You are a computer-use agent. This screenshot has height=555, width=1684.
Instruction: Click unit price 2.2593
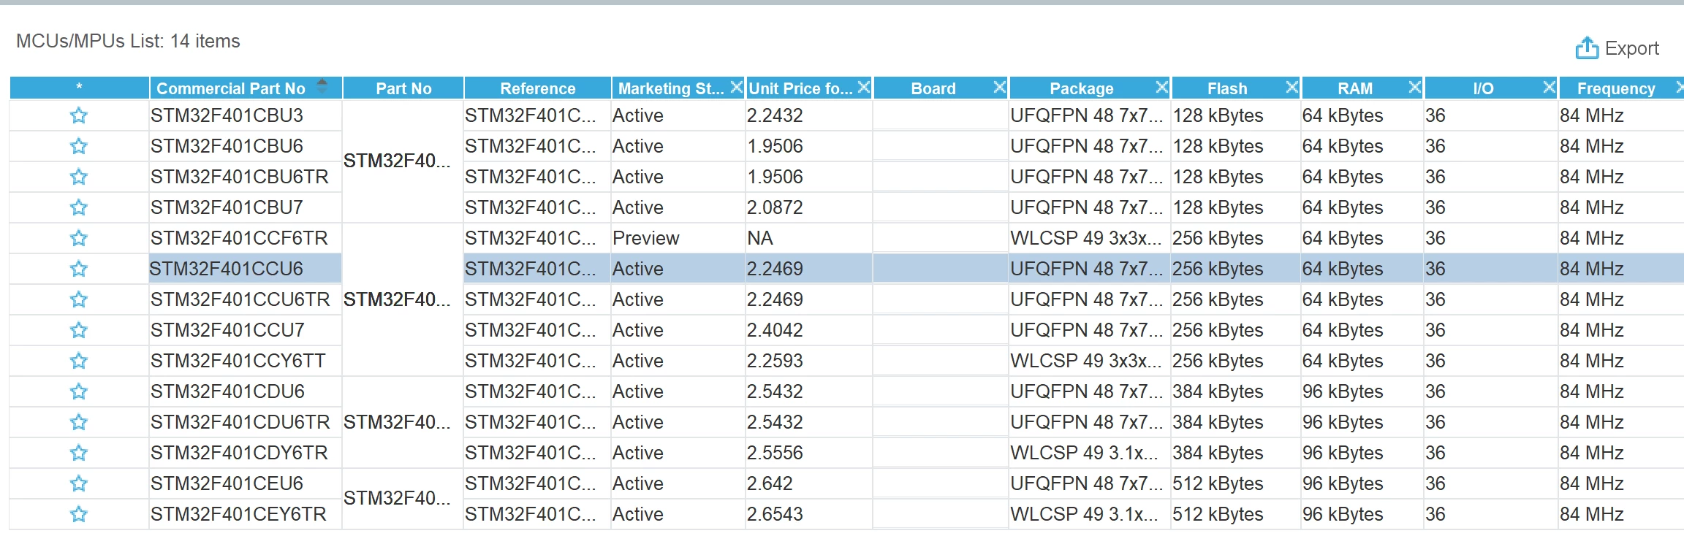(775, 361)
